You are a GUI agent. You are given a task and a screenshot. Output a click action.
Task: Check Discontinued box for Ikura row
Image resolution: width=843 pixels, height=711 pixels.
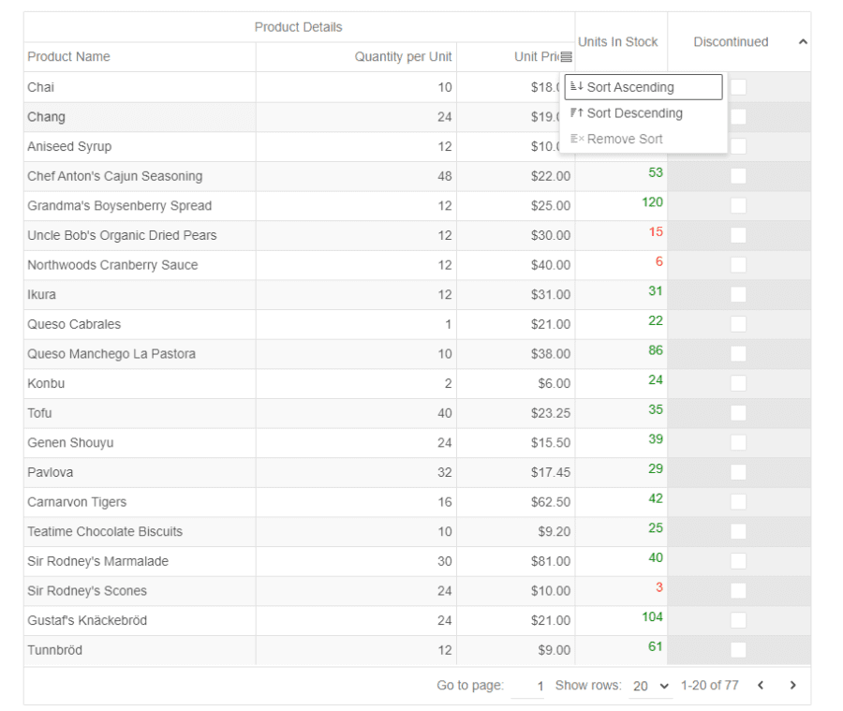tap(738, 294)
